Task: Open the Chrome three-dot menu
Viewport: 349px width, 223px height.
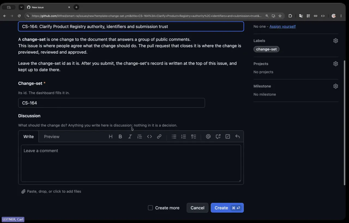Action: click(x=341, y=16)
